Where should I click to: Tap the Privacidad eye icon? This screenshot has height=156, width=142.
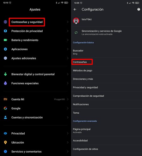[x=5, y=133]
